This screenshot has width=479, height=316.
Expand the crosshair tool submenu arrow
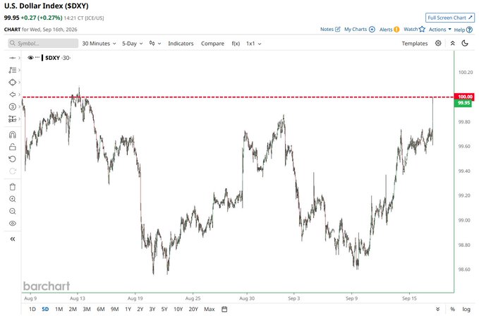20,58
